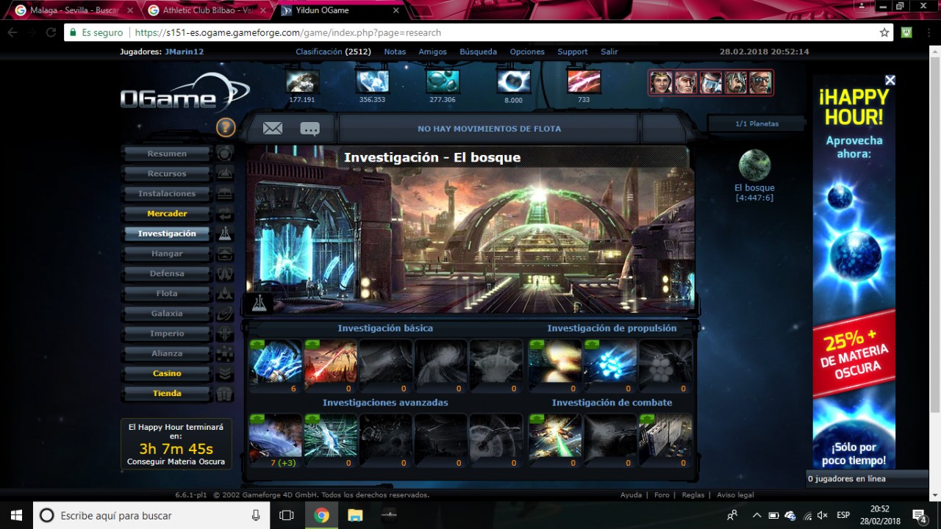Reload the page with the browser refresh icon
This screenshot has width=941, height=529.
[x=51, y=32]
